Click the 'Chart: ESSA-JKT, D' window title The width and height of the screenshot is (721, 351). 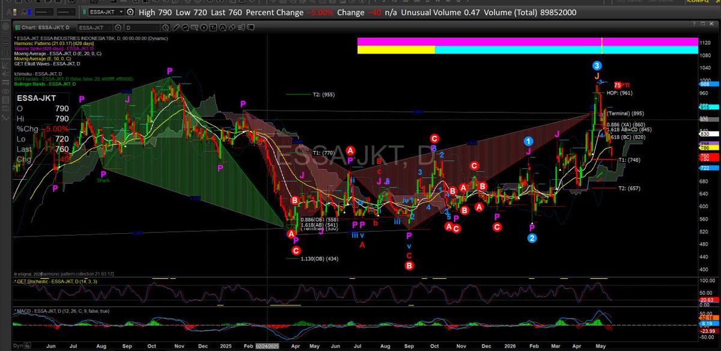click(x=45, y=28)
